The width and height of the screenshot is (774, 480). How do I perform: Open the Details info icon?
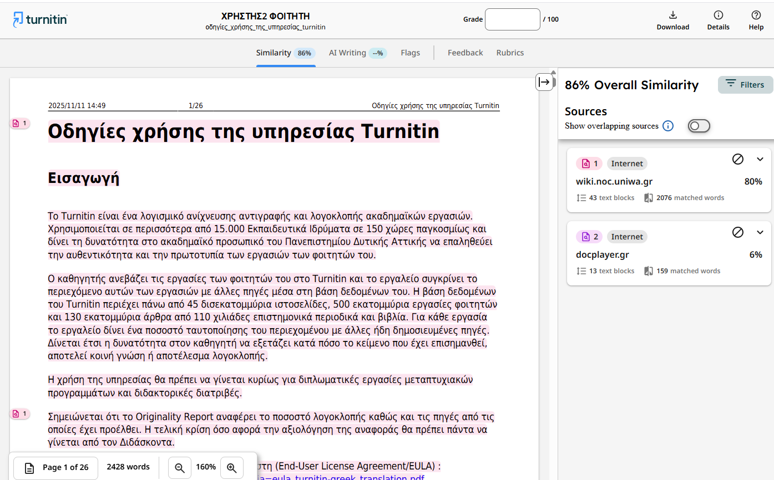pos(718,16)
